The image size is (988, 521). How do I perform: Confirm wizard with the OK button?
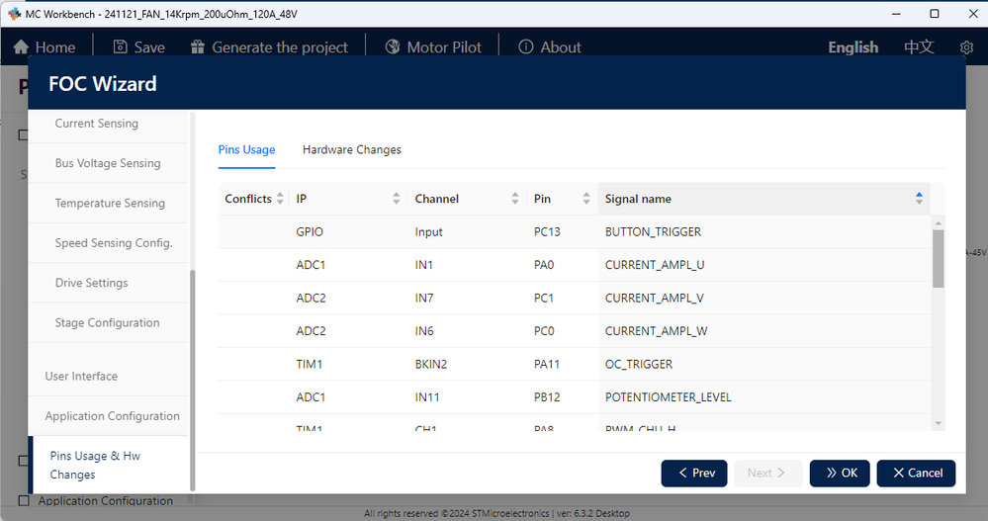coord(840,474)
